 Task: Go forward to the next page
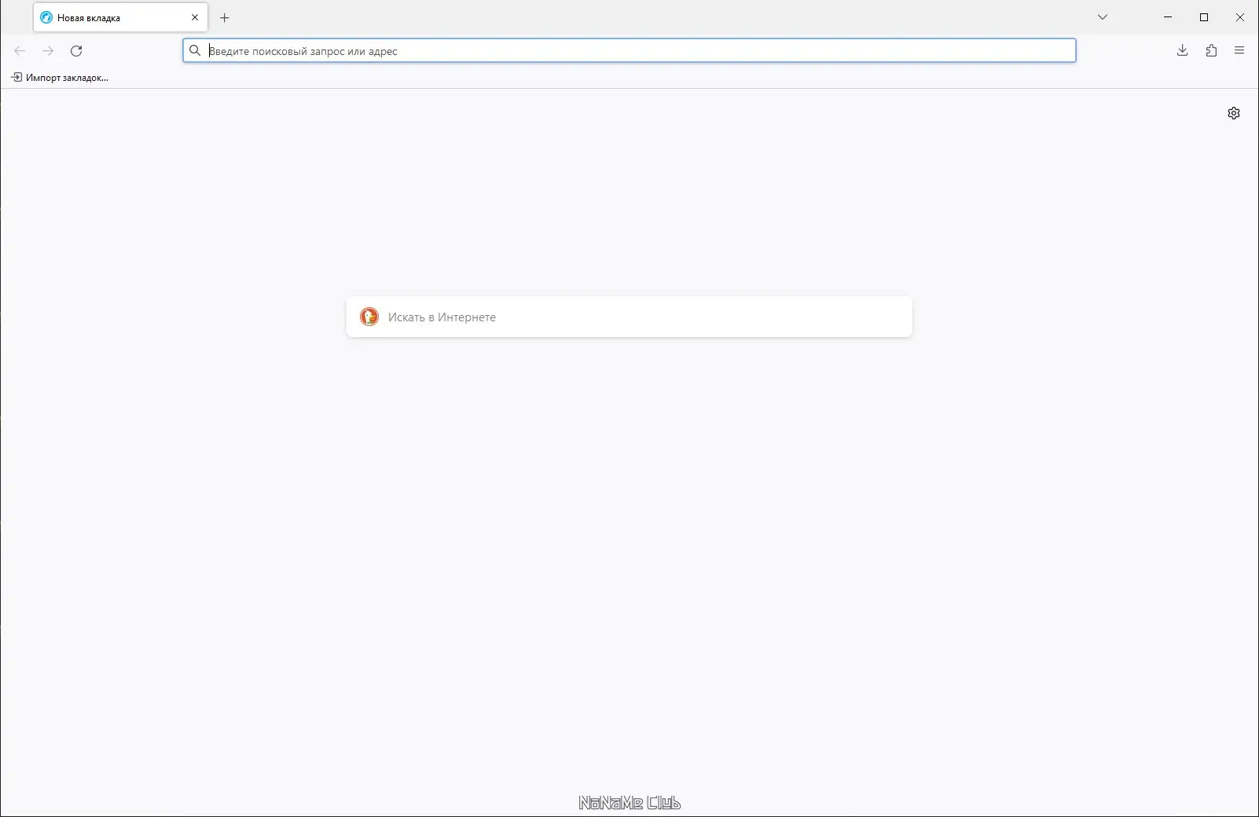coord(48,51)
